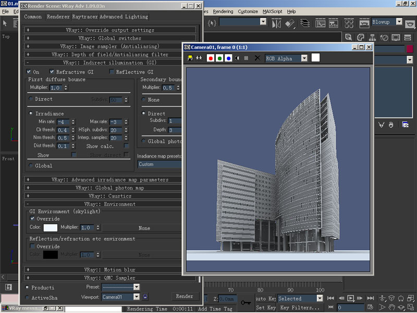Image resolution: width=417 pixels, height=313 pixels.
Task: Enable the Reflective GI checkbox
Action: [x=112, y=71]
